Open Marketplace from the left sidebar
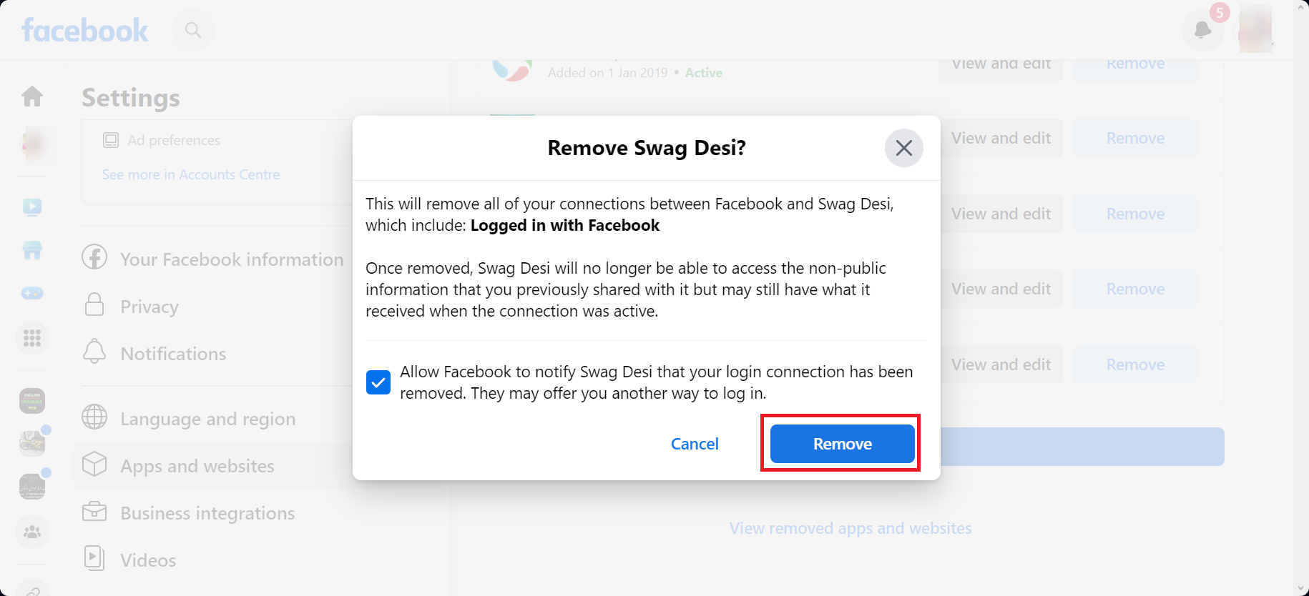Image resolution: width=1309 pixels, height=596 pixels. 31,250
